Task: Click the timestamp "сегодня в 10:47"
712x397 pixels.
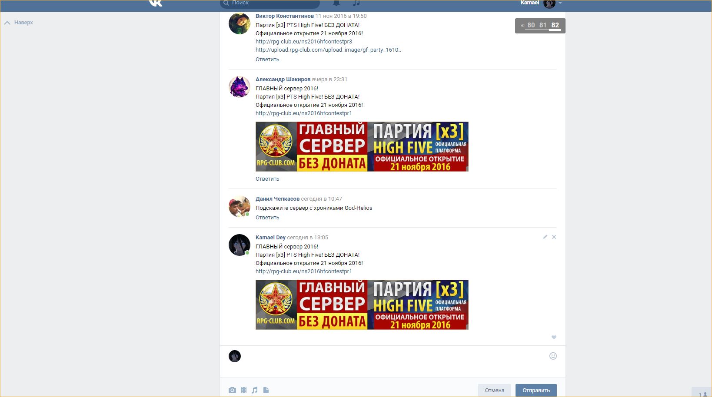Action: (322, 199)
